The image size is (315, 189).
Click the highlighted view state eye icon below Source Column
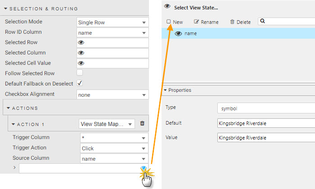click(144, 169)
